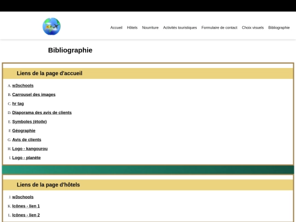Open Formulaire de contact page
This screenshot has height=222, width=296.
[219, 27]
